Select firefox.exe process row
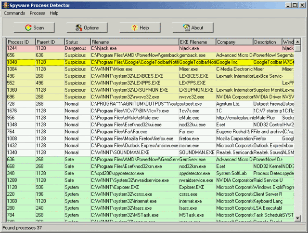308x233 pixels. pyautogui.click(x=150, y=138)
